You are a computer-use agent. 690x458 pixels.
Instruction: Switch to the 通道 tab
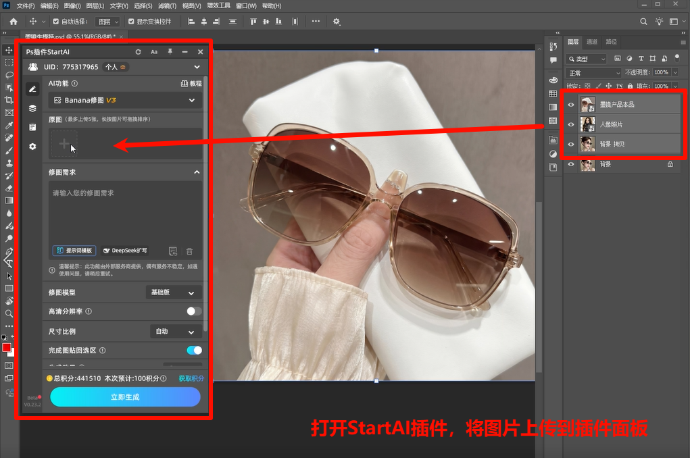pos(592,42)
